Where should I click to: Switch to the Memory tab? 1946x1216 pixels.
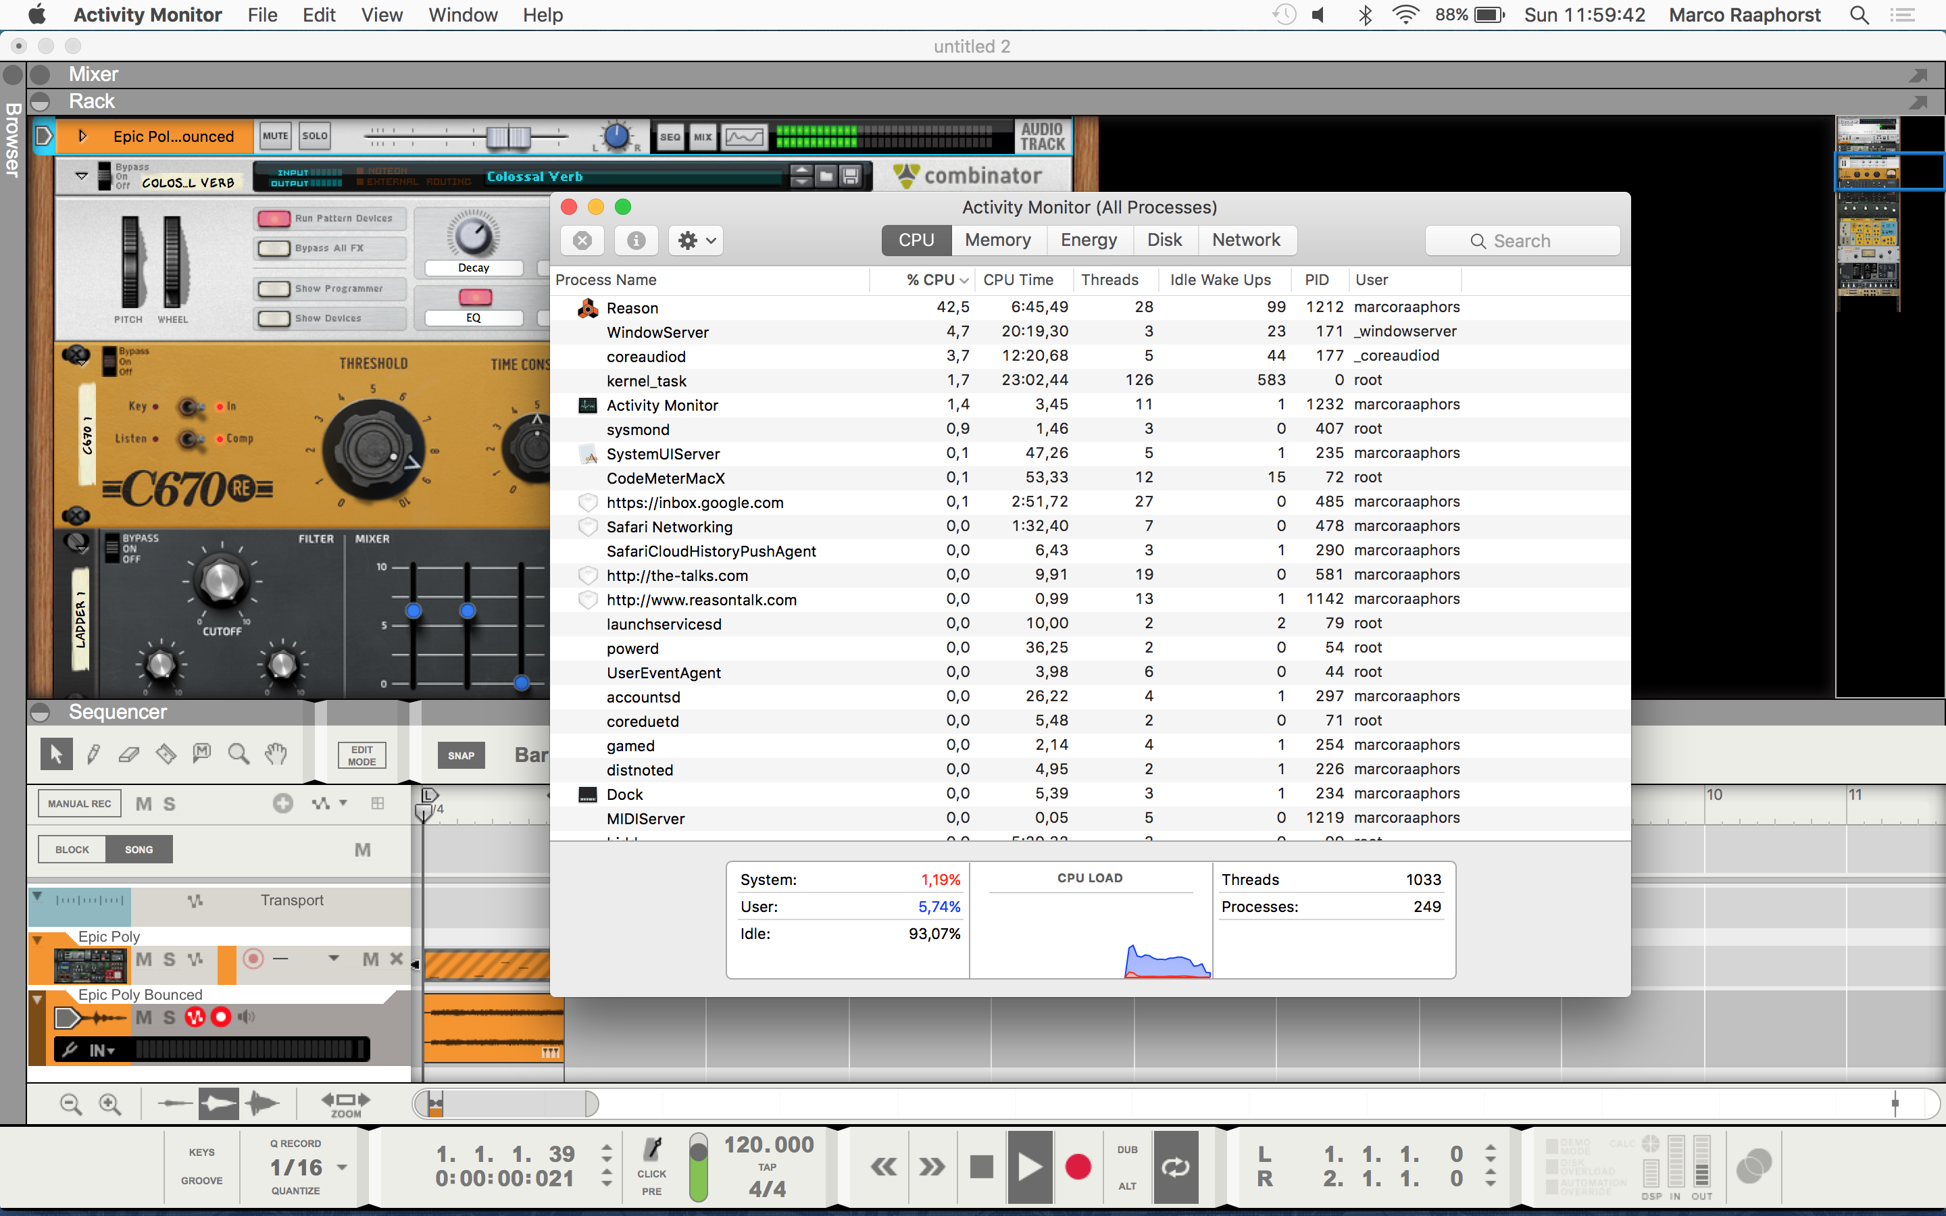coord(998,240)
